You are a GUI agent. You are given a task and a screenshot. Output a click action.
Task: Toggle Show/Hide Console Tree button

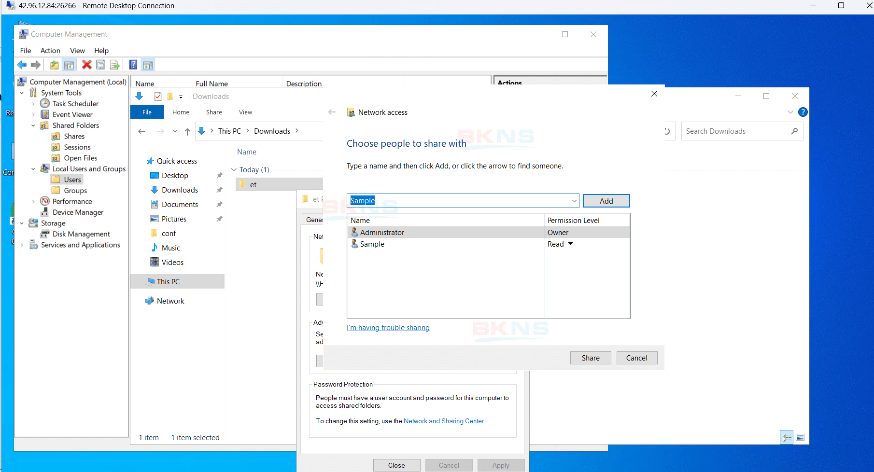69,65
